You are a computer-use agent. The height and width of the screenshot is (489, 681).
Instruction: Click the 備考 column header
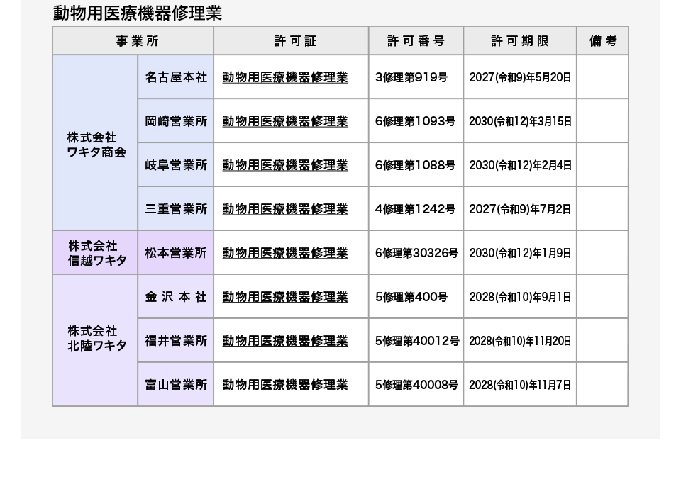[x=602, y=41]
